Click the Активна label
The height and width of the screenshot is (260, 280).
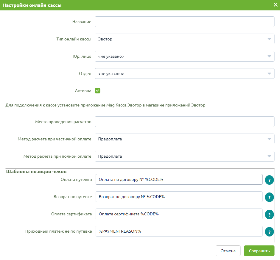point(83,91)
